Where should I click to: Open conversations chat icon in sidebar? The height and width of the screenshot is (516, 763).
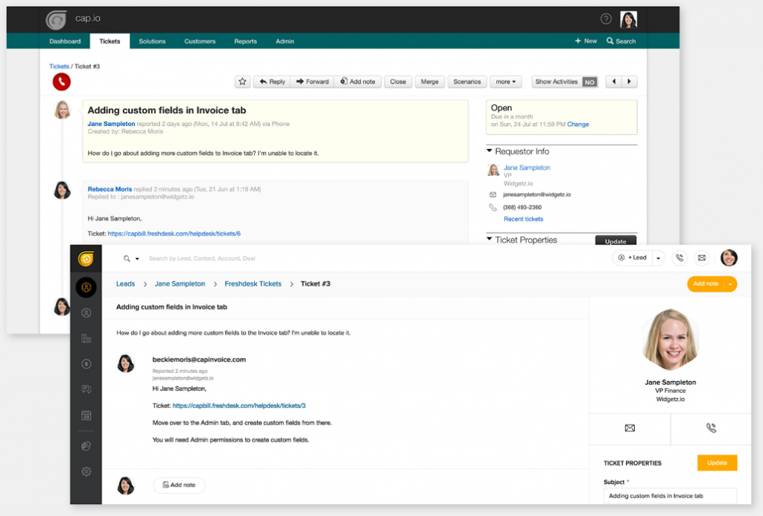click(86, 389)
